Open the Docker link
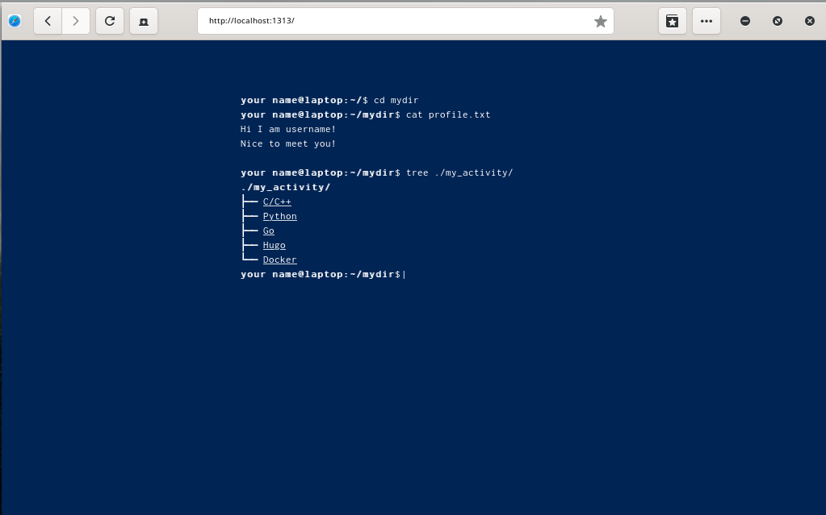The width and height of the screenshot is (826, 515). point(279,260)
